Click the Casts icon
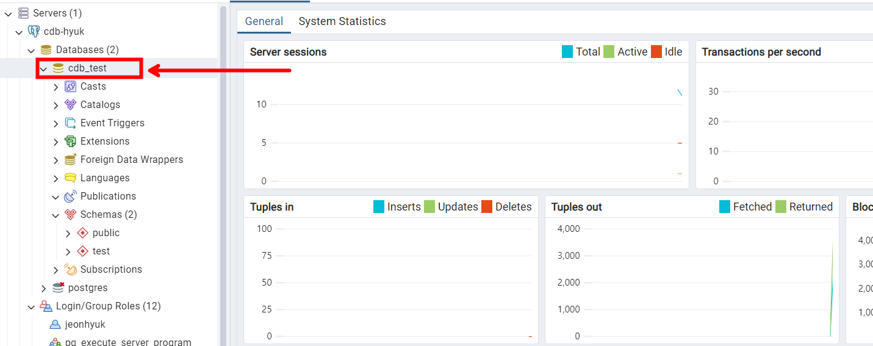 coord(70,87)
